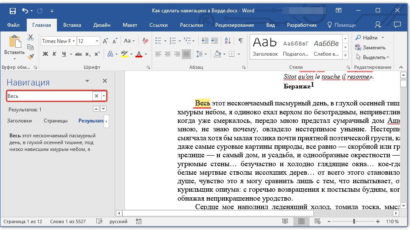Image resolution: width=411 pixels, height=230 pixels.
Task: Open the comments speech bubble icon
Action: tap(397, 25)
